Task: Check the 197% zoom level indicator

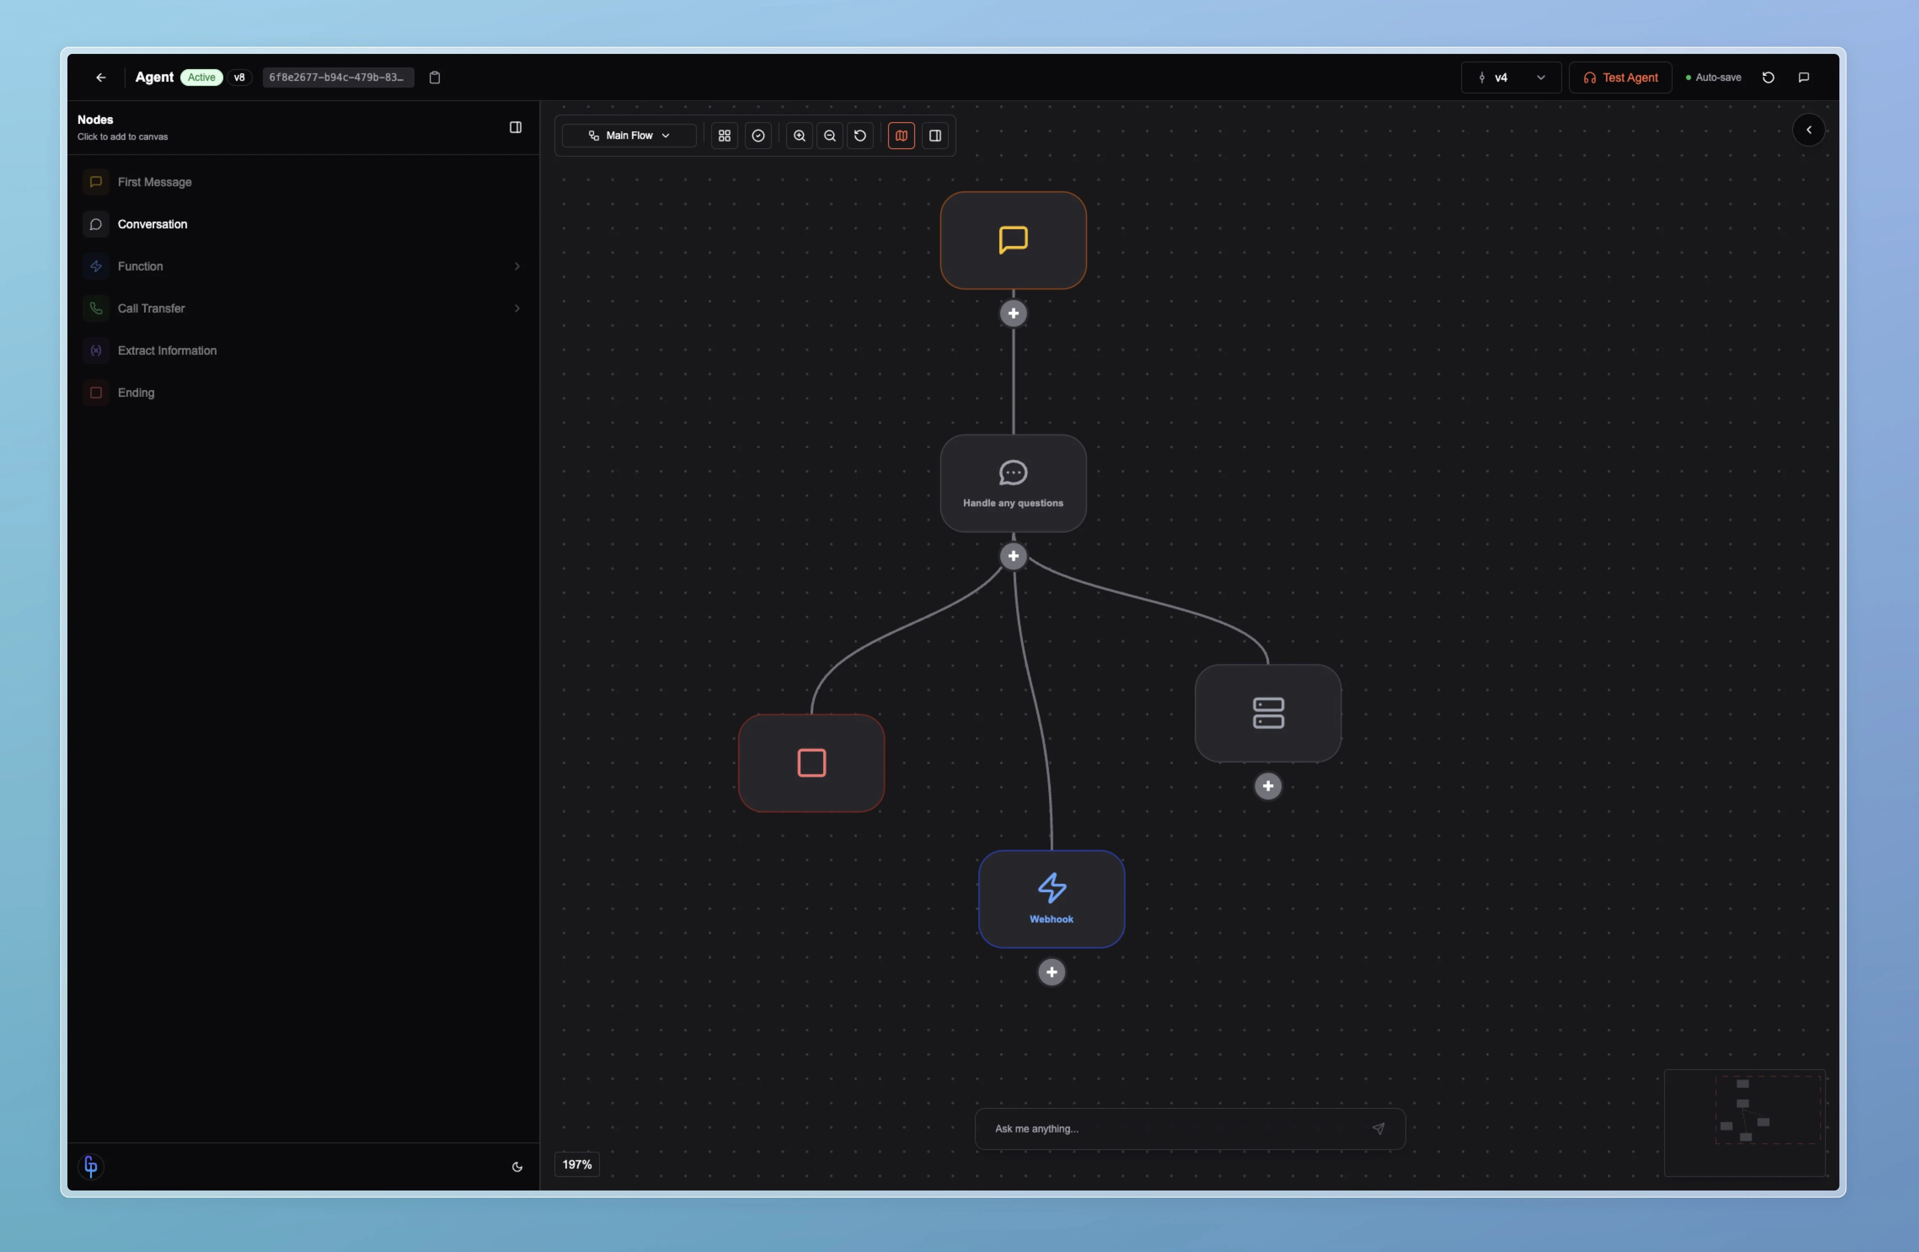Action: (x=576, y=1164)
